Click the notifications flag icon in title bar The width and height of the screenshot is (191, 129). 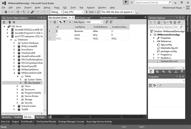126,2
